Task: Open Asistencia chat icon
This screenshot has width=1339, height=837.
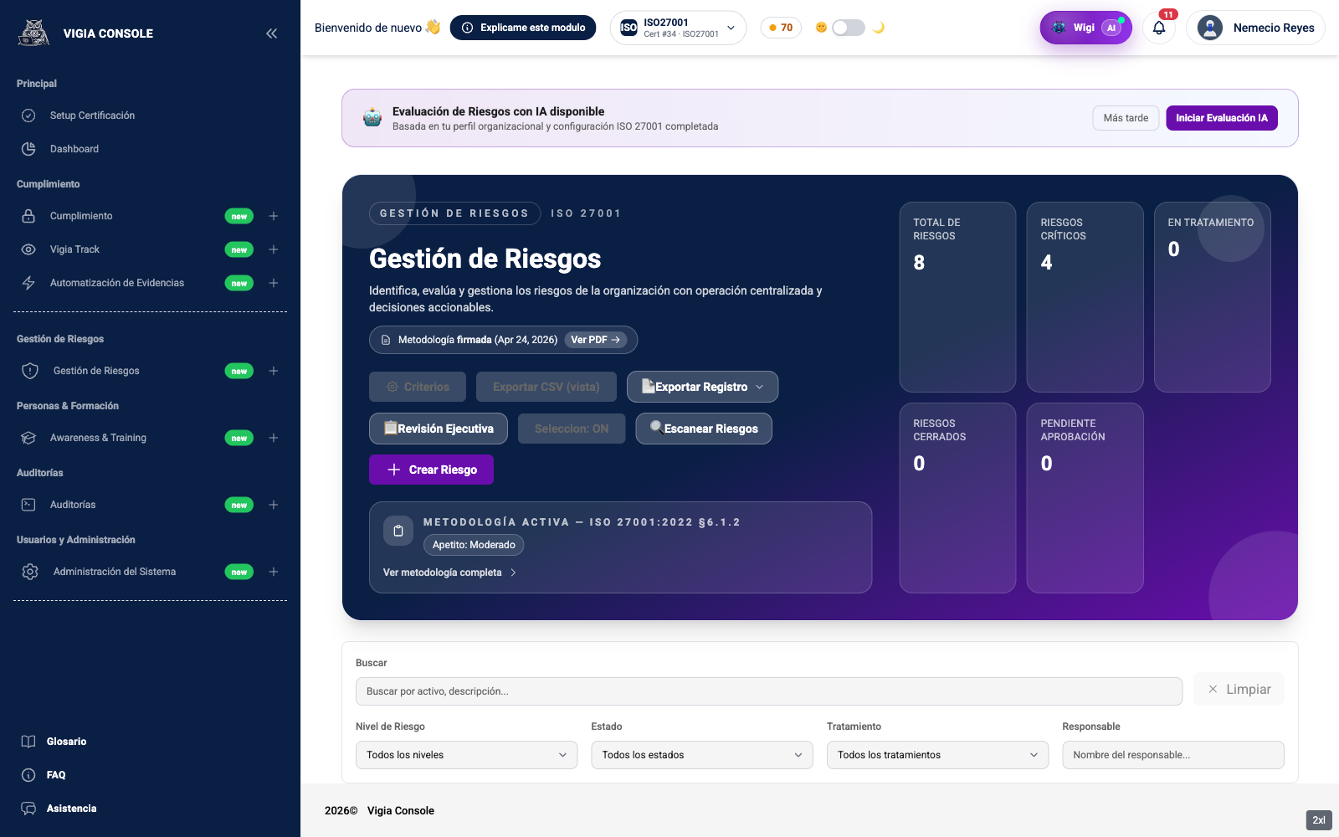Action: [x=28, y=809]
